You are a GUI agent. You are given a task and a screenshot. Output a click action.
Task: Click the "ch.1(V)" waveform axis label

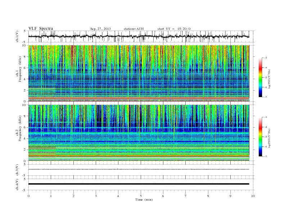pyautogui.click(x=17, y=36)
